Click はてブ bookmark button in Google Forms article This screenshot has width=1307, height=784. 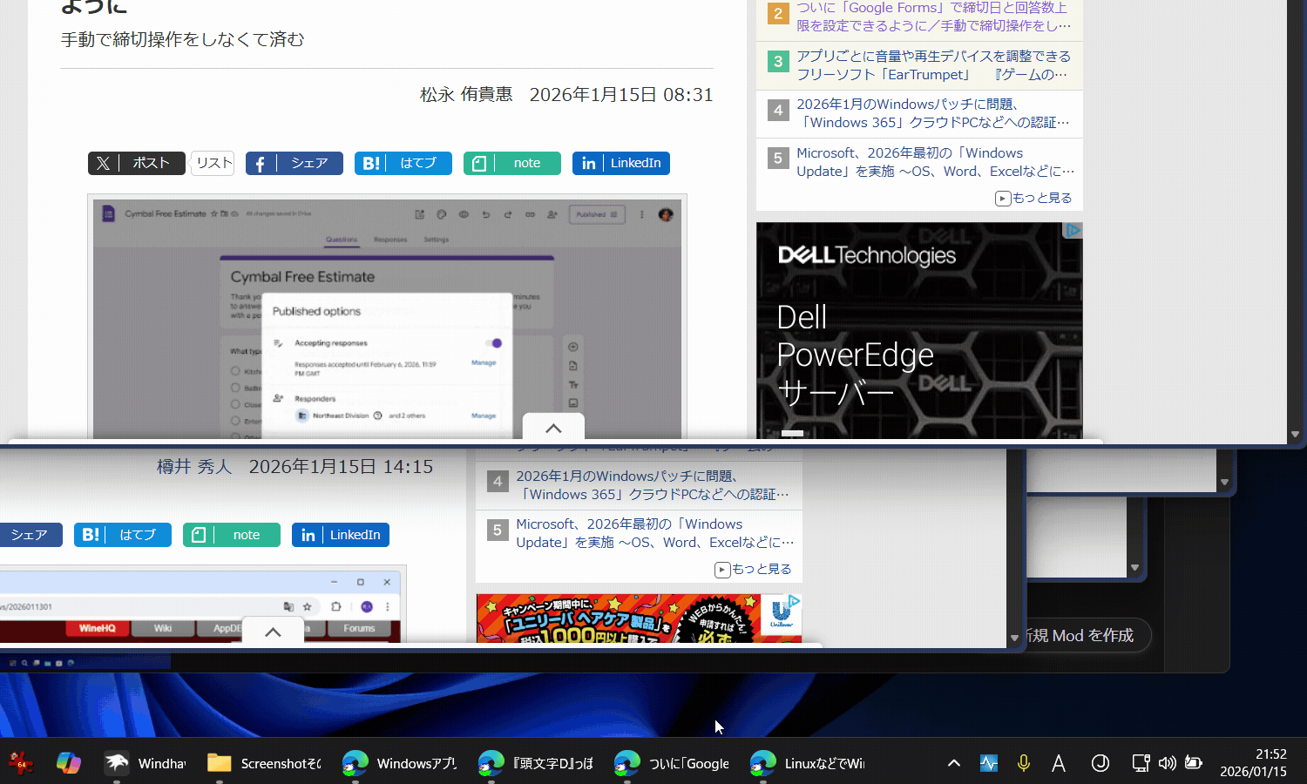[403, 163]
